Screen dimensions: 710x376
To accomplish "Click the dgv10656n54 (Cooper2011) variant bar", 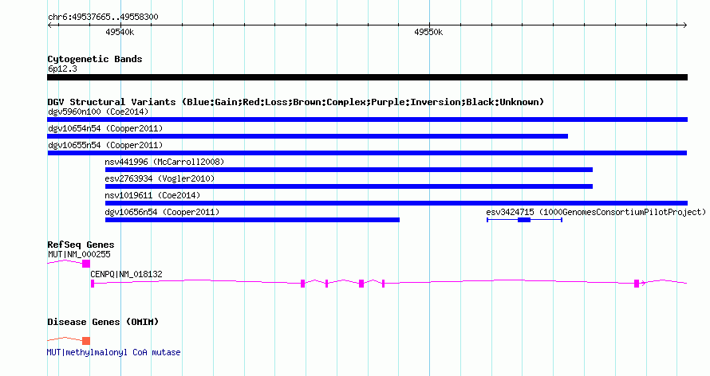I will (252, 220).
